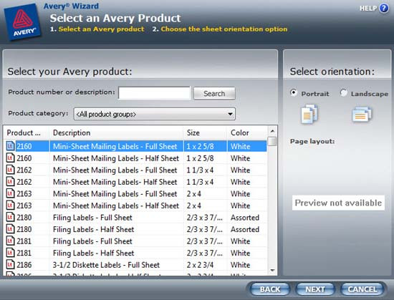The image size is (394, 300).
Task: Select 2160 Mini-Sheet Mailing Labels - Half Sheet
Action: [135, 158]
